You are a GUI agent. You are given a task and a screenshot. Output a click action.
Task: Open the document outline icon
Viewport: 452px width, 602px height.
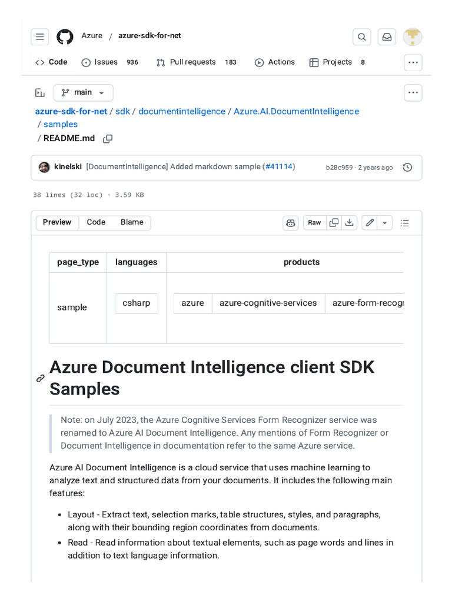click(405, 223)
